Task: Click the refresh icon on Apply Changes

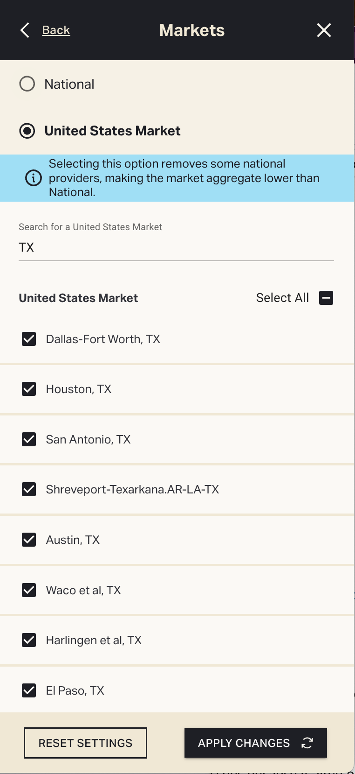Action: [x=307, y=743]
